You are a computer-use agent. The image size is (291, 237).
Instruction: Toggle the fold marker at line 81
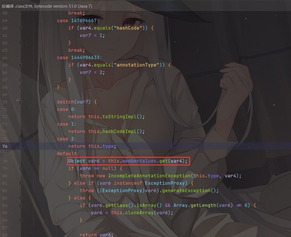click(x=20, y=183)
